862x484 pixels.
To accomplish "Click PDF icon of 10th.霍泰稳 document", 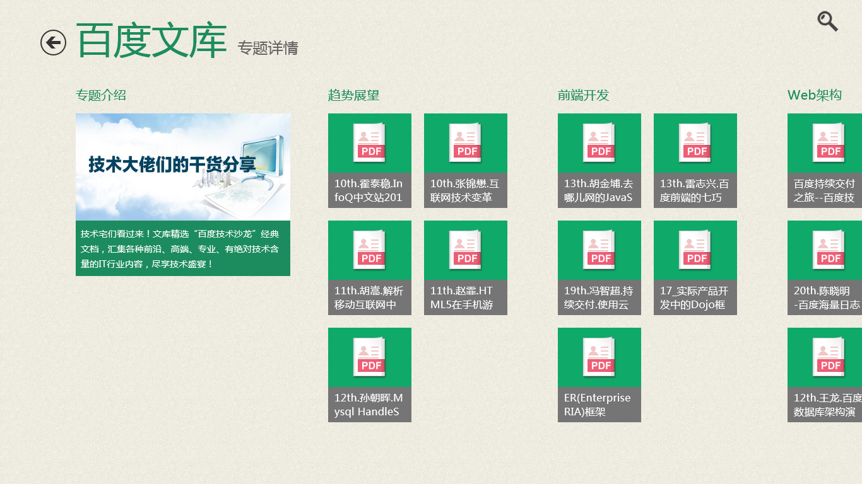I will point(370,142).
